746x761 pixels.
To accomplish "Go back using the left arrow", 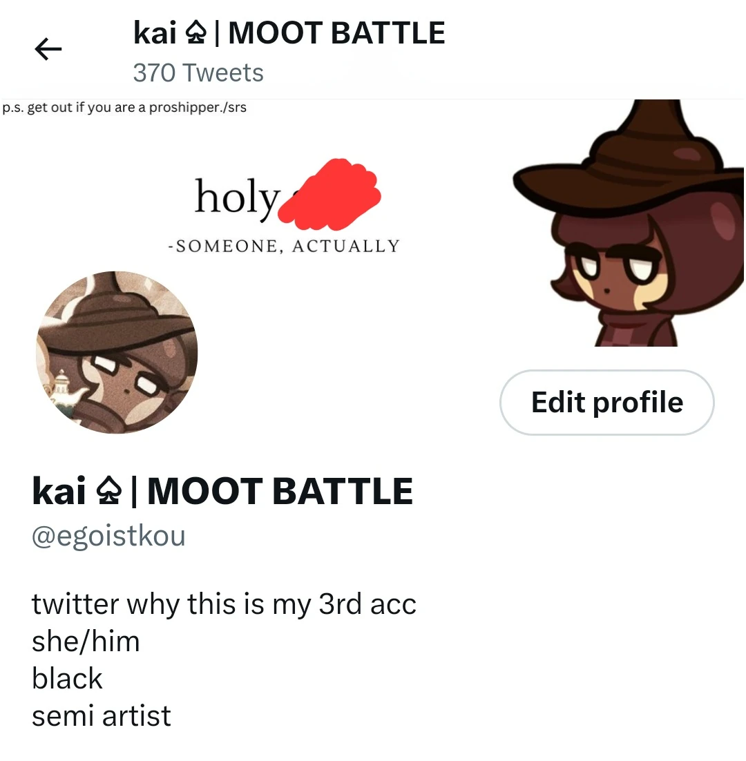I will point(48,49).
